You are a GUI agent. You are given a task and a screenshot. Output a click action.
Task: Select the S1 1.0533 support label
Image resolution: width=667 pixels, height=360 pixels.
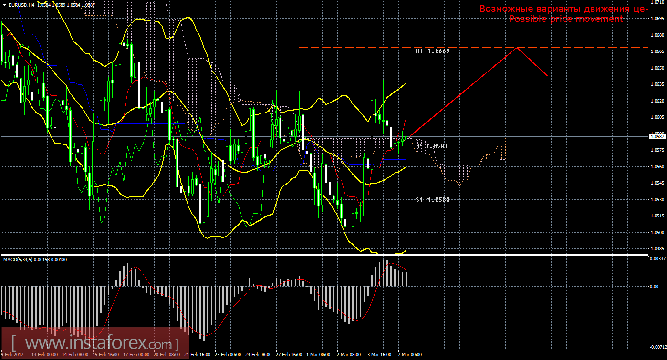[x=432, y=199]
